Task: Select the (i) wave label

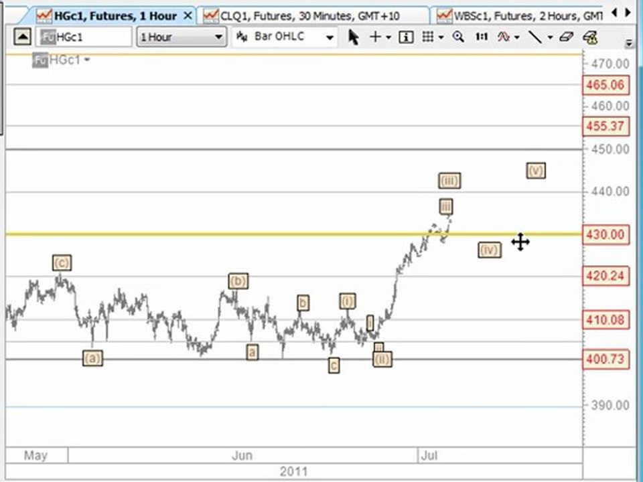Action: pos(348,301)
